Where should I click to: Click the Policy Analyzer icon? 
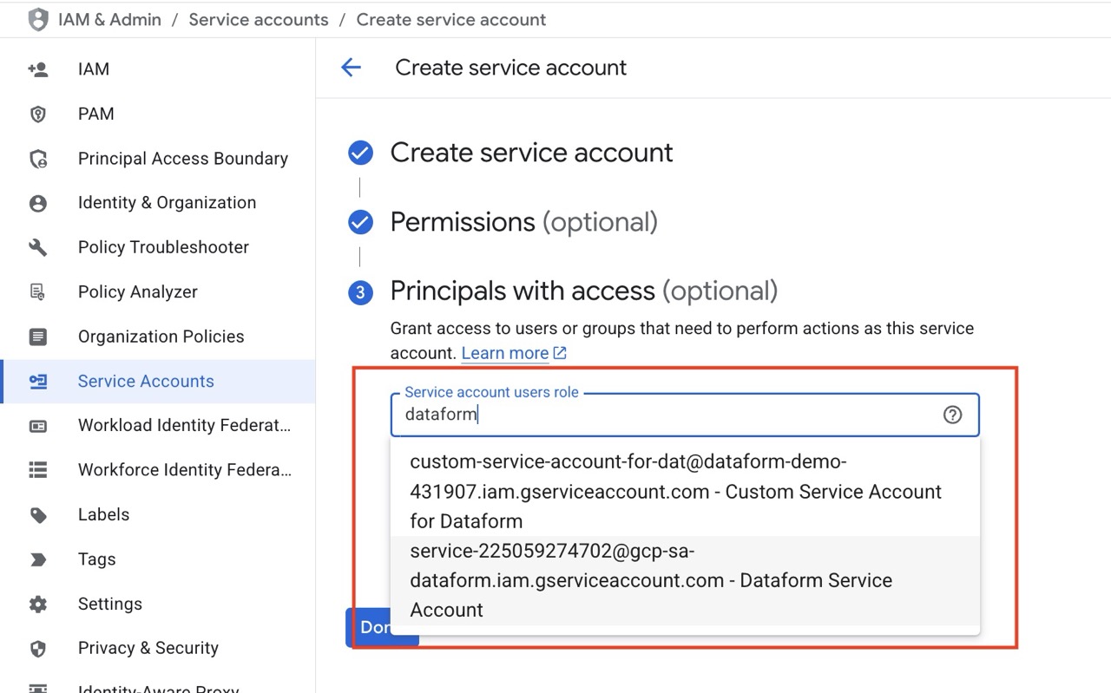tap(38, 292)
